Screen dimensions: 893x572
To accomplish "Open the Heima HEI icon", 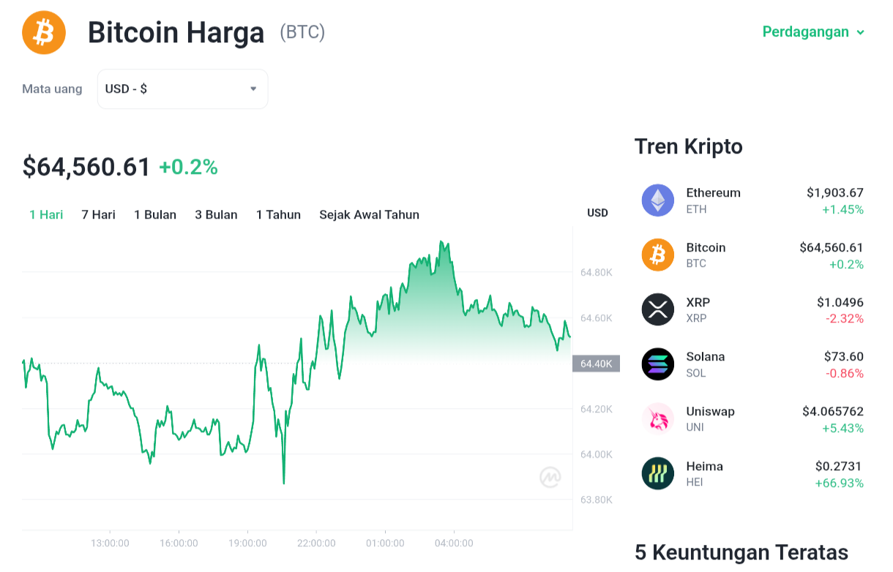I will [658, 473].
